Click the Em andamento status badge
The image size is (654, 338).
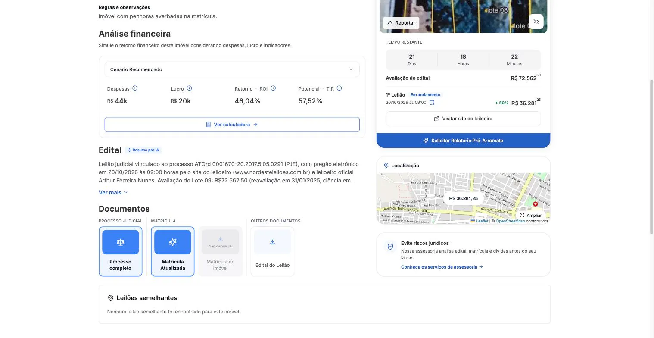point(425,95)
